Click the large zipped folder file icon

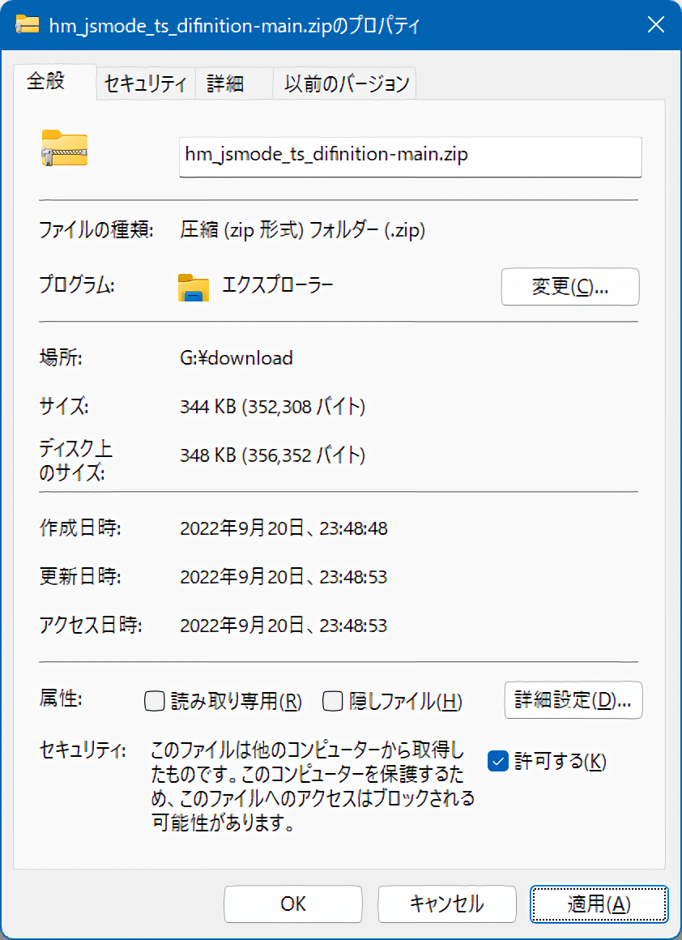tap(64, 149)
